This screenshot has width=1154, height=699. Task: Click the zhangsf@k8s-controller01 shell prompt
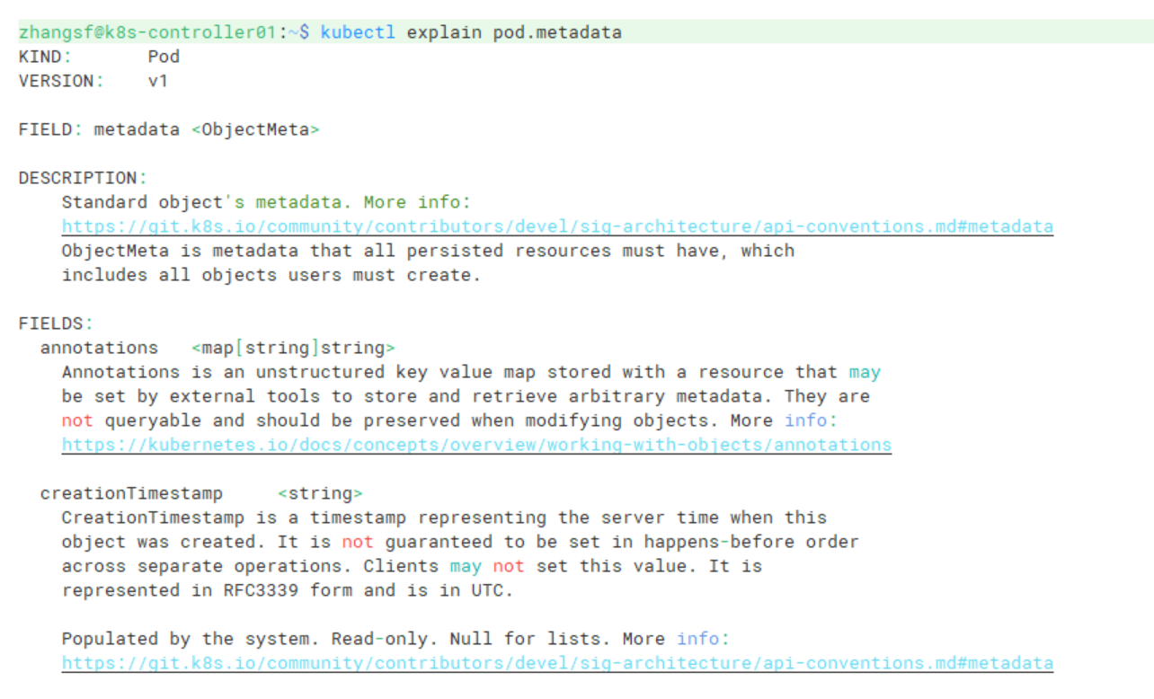(148, 32)
